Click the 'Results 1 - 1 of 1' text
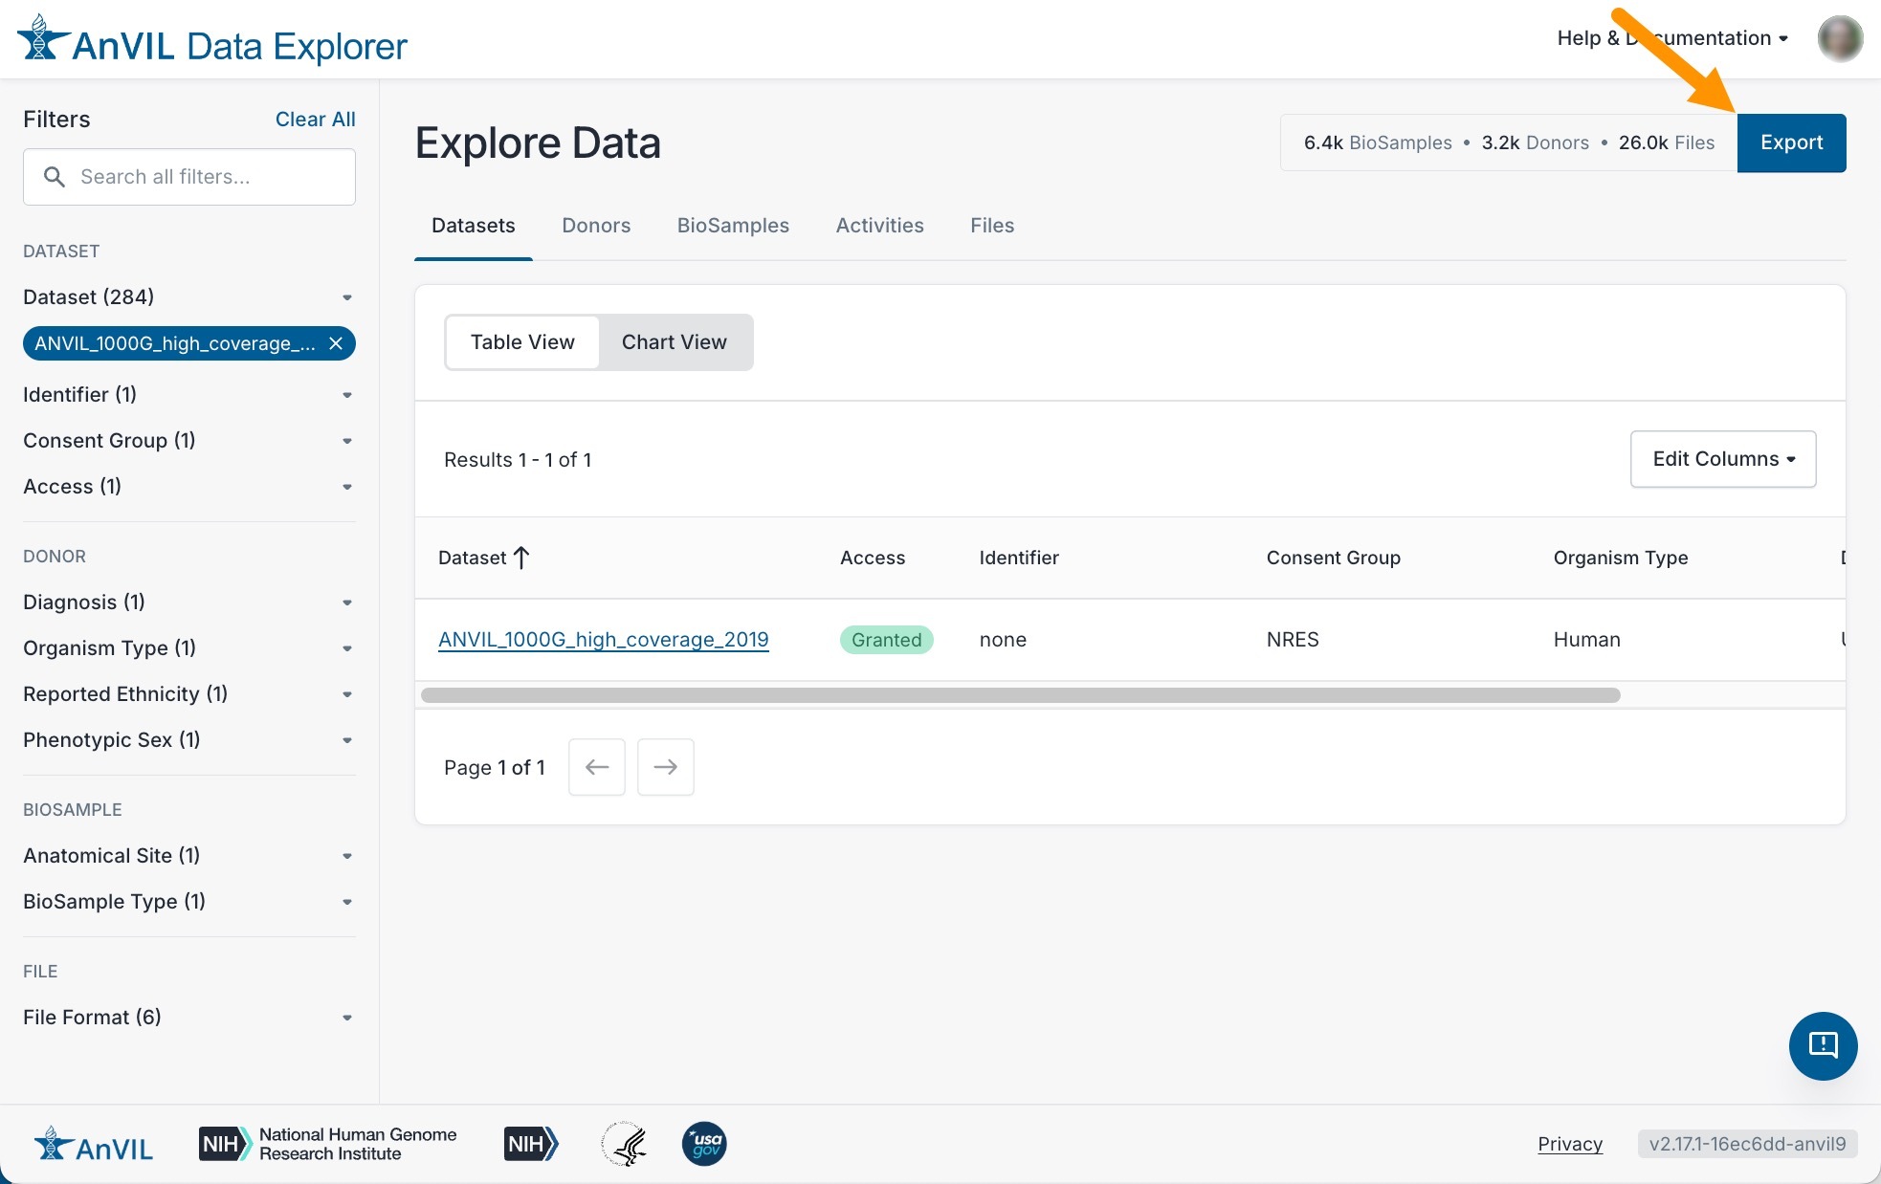The height and width of the screenshot is (1184, 1881). (x=518, y=460)
